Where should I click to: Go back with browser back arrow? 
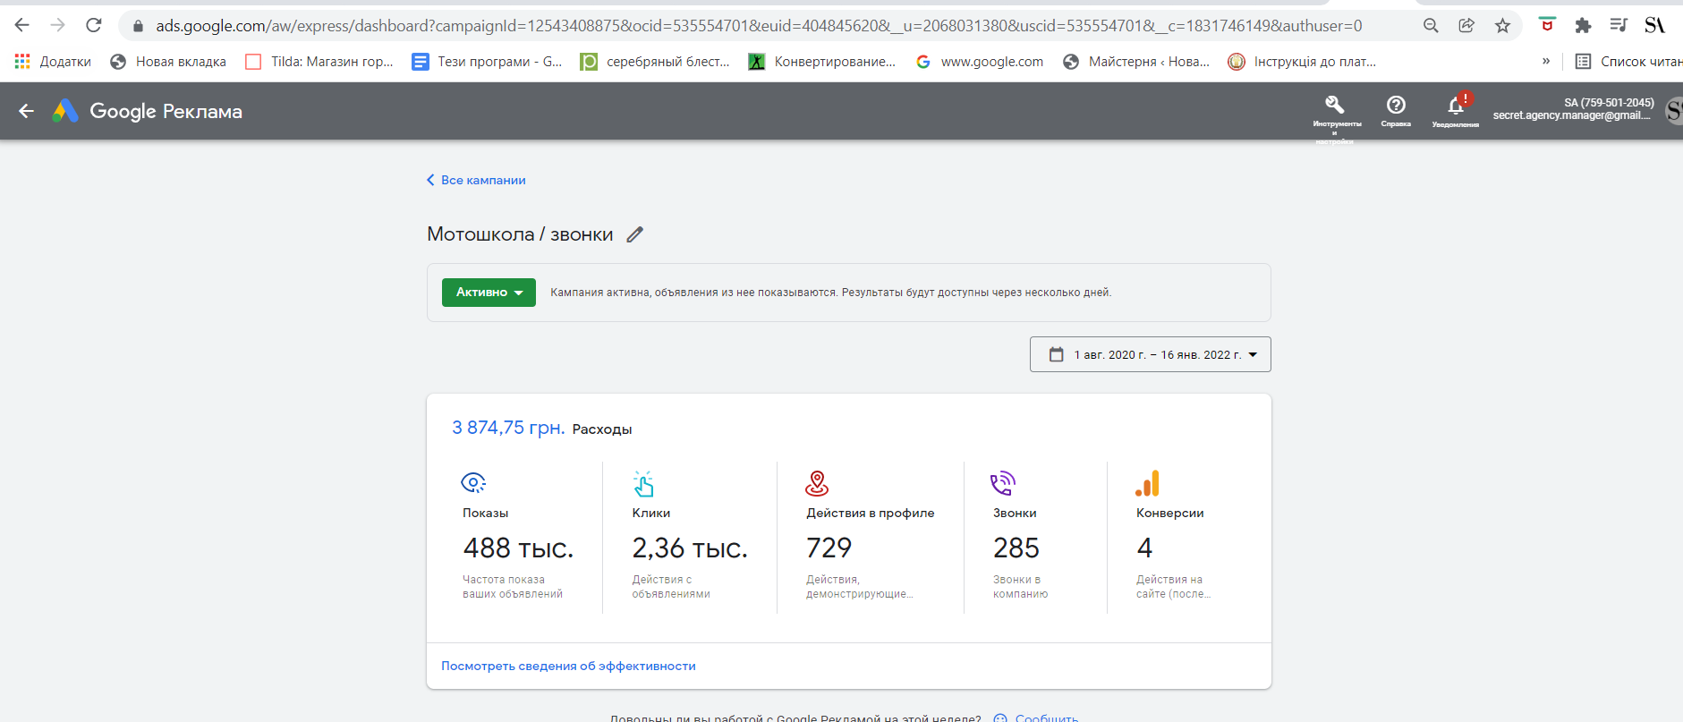pos(22,25)
